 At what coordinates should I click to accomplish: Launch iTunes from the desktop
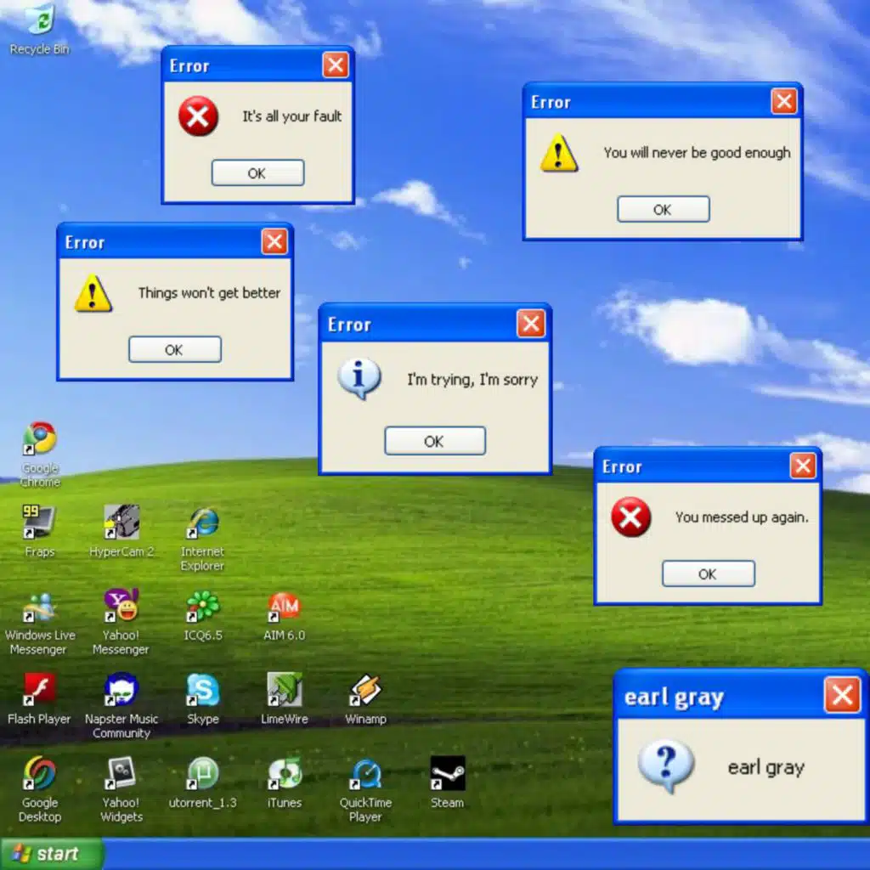point(284,782)
